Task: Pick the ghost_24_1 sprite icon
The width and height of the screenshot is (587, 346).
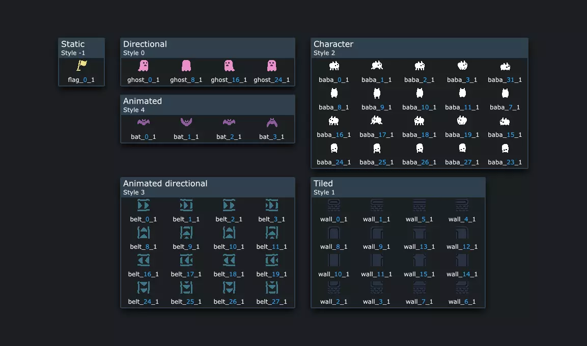Action: [x=272, y=66]
